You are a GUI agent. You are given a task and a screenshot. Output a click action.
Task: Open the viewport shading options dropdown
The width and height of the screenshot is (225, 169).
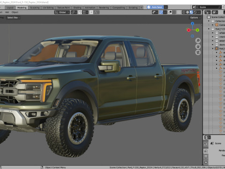(x=199, y=12)
